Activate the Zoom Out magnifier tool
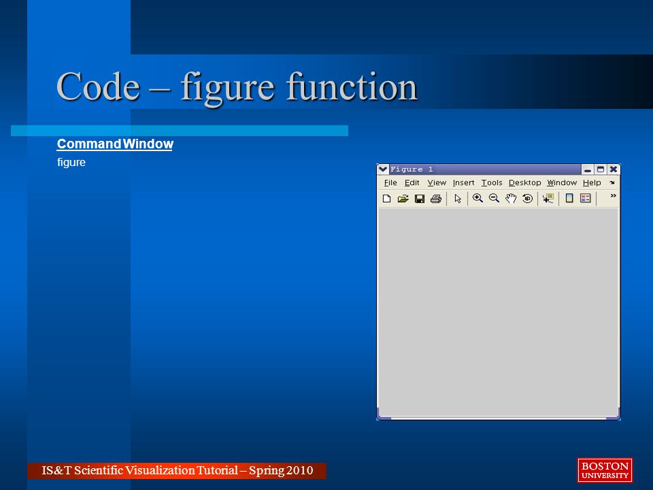Image resolution: width=653 pixels, height=490 pixels. [x=494, y=198]
